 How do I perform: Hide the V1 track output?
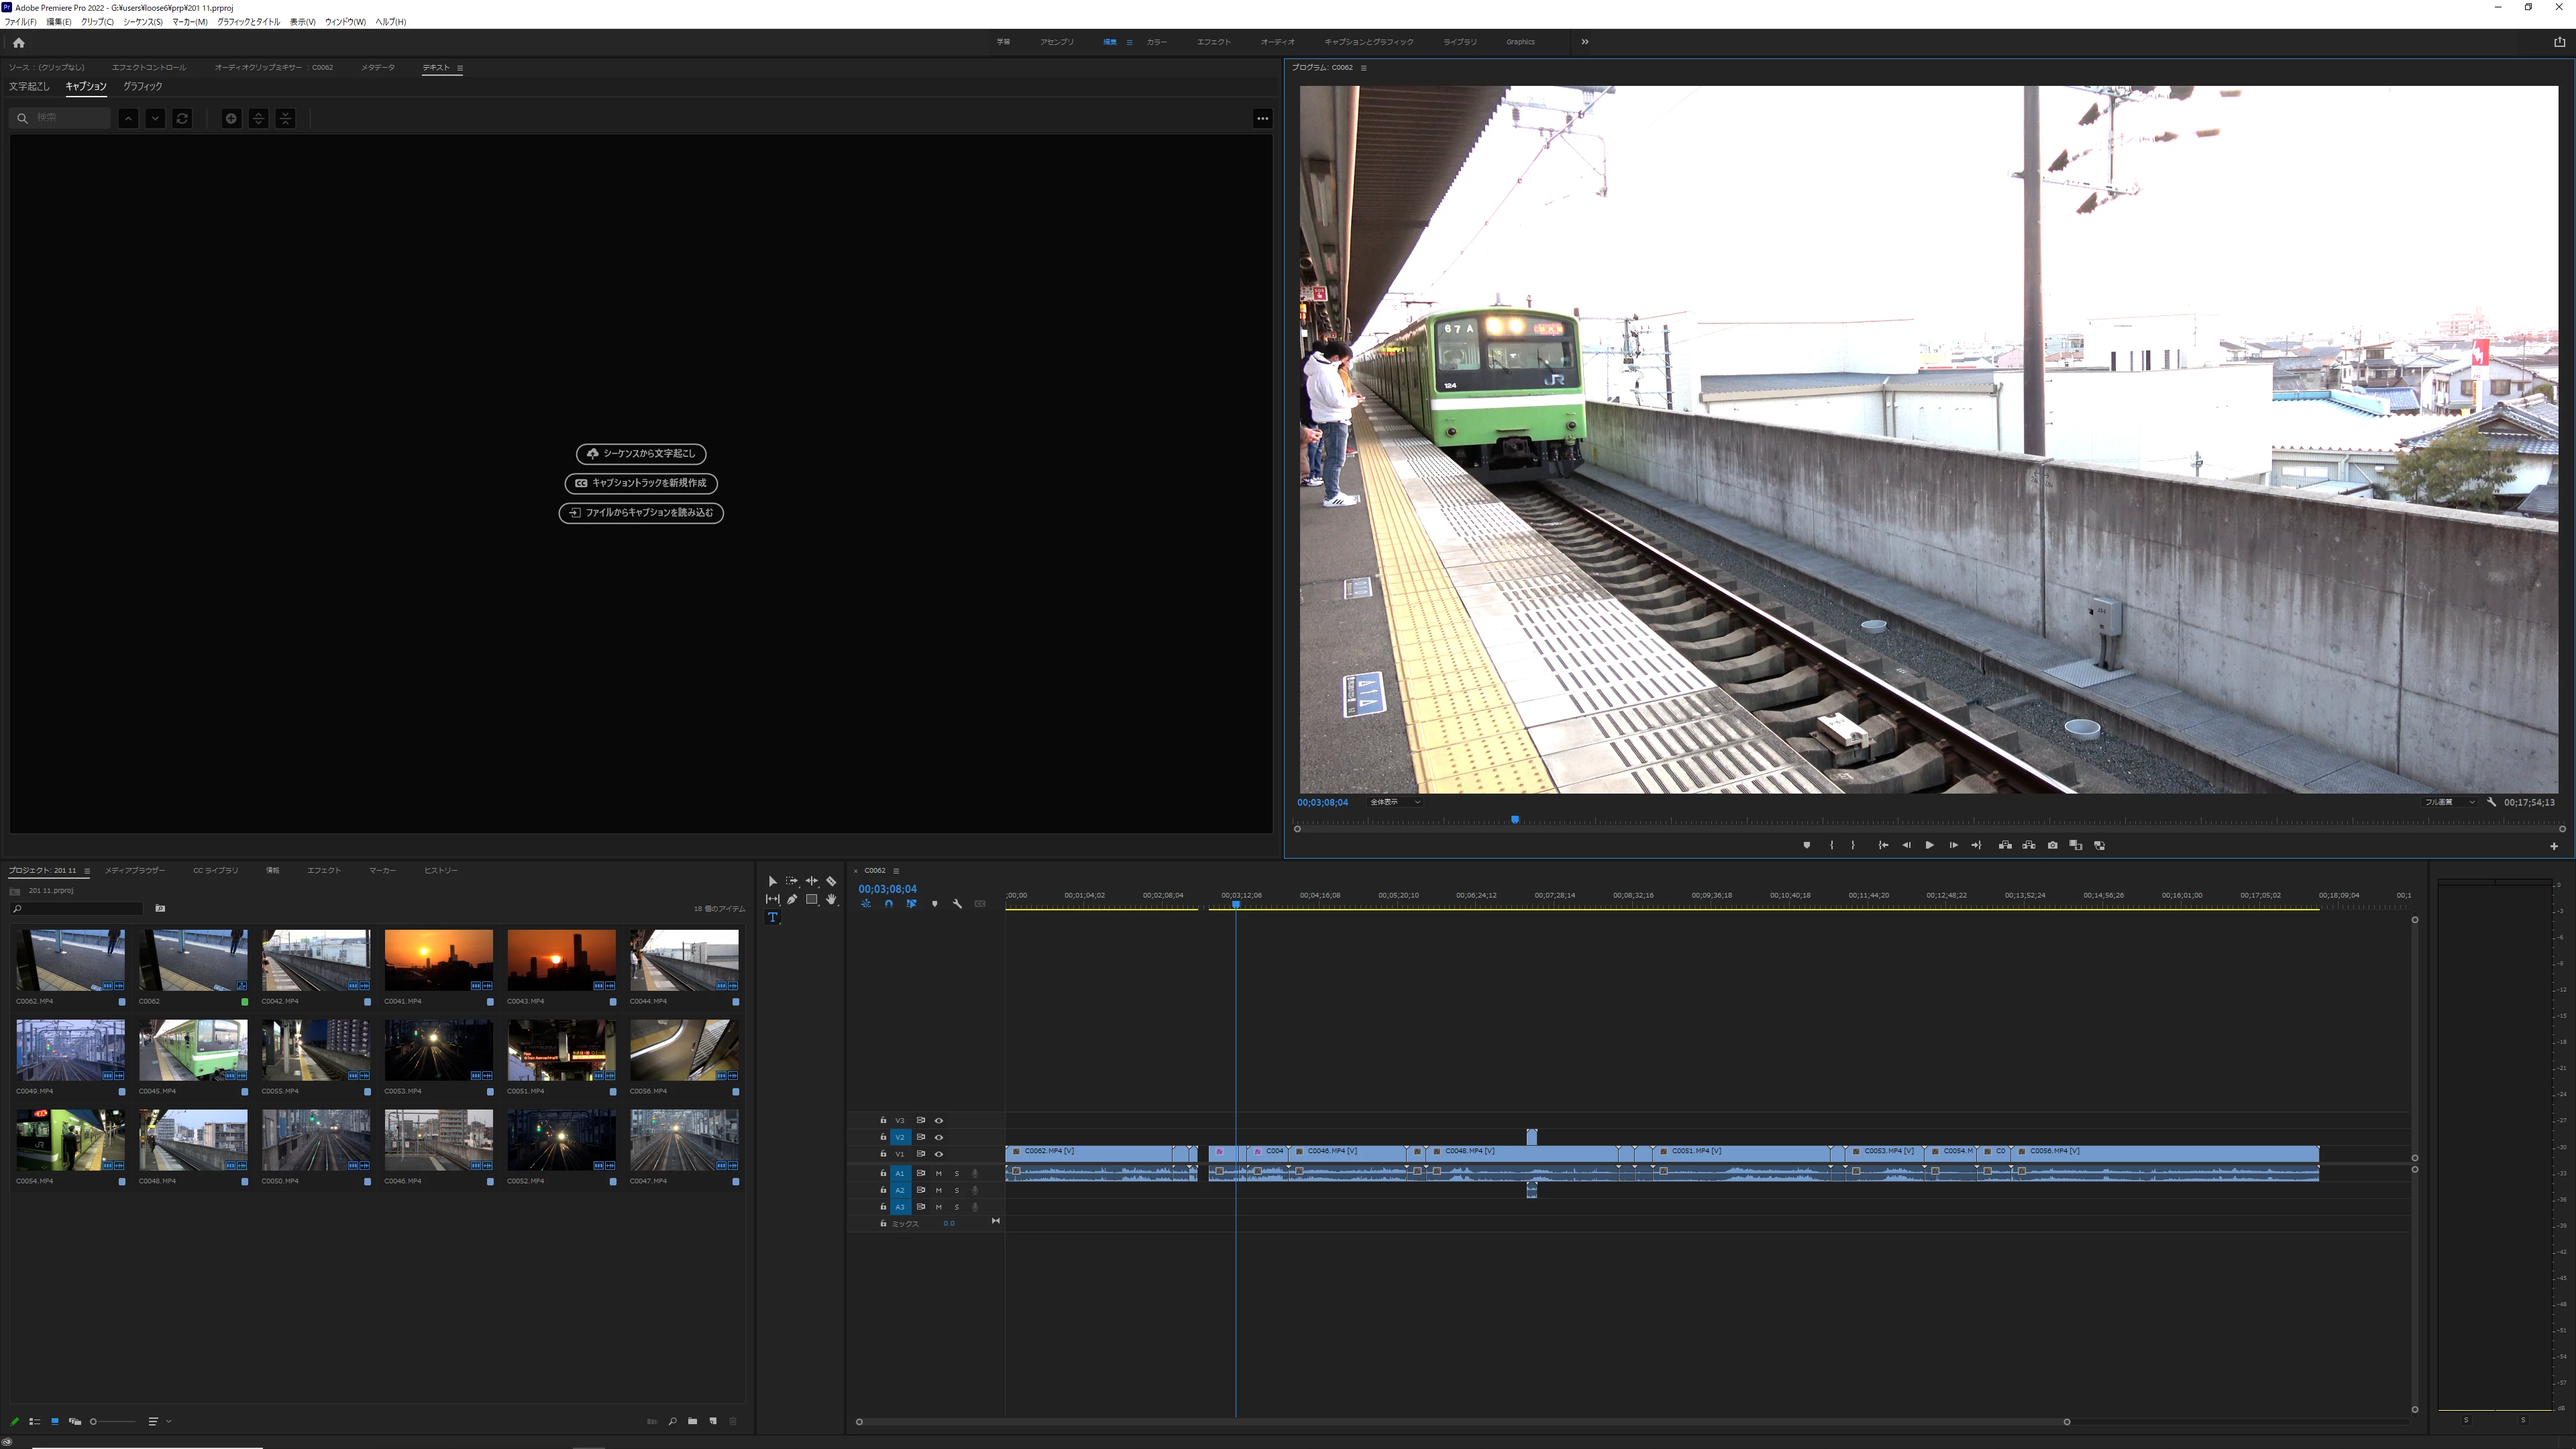(938, 1154)
